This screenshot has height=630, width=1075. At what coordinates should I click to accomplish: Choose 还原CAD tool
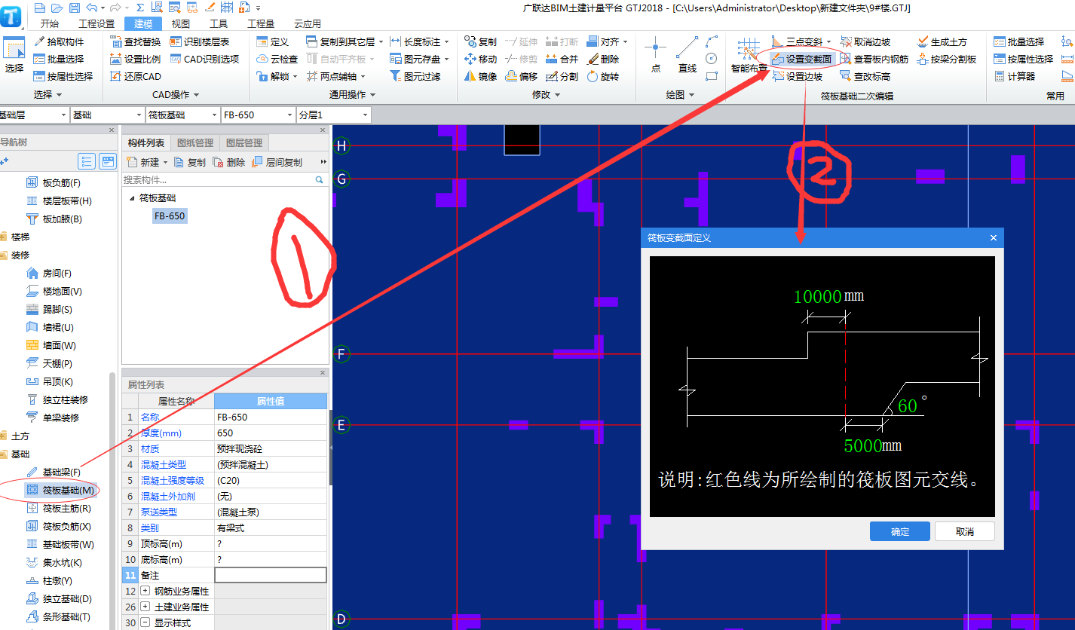135,76
